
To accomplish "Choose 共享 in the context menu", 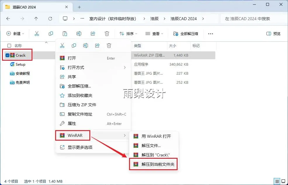I will [93, 77].
